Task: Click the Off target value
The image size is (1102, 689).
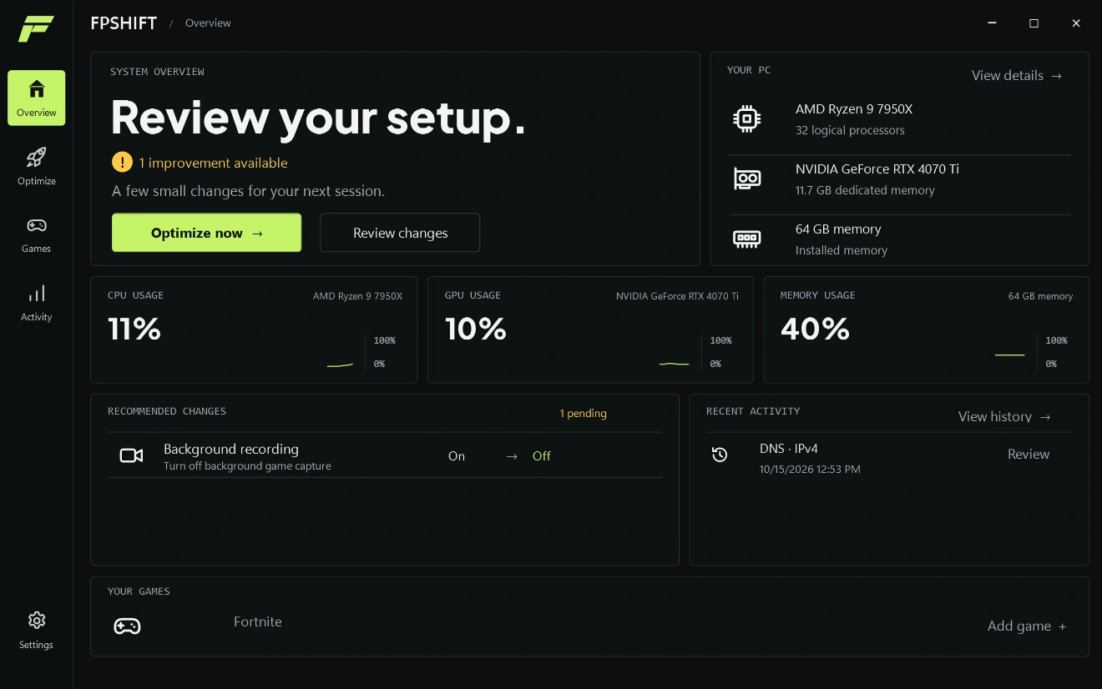Action: point(542,456)
